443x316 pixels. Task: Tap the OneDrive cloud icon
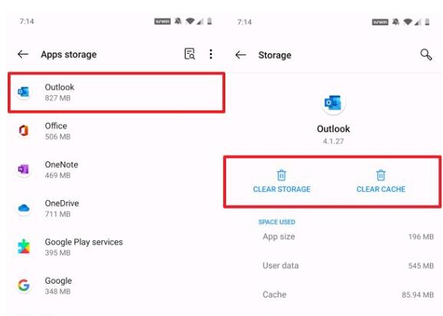click(x=24, y=209)
